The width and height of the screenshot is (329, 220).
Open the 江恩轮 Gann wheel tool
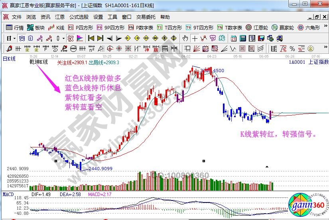click(x=257, y=27)
